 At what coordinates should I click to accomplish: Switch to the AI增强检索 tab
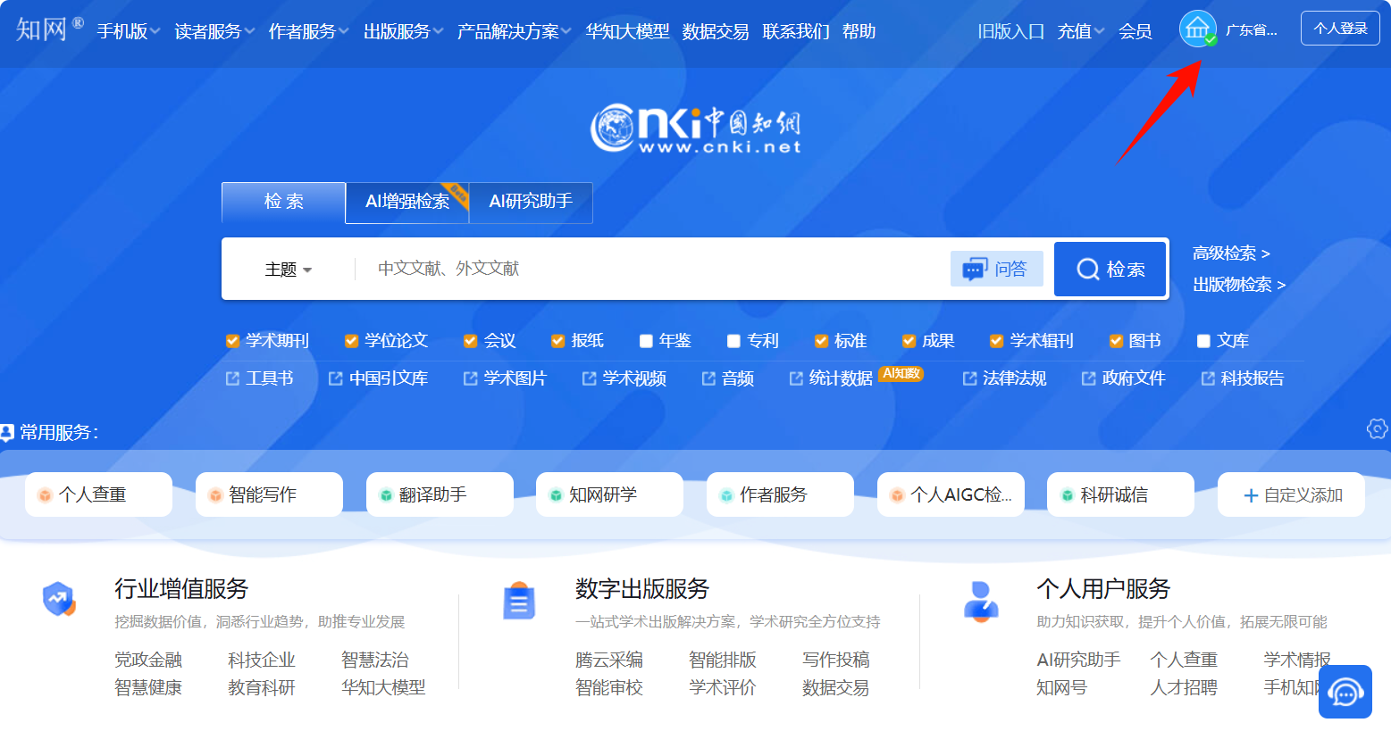coord(407,202)
